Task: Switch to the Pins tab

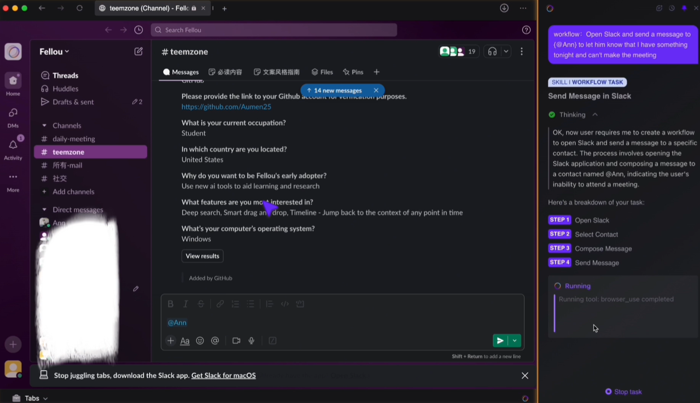Action: pyautogui.click(x=353, y=72)
